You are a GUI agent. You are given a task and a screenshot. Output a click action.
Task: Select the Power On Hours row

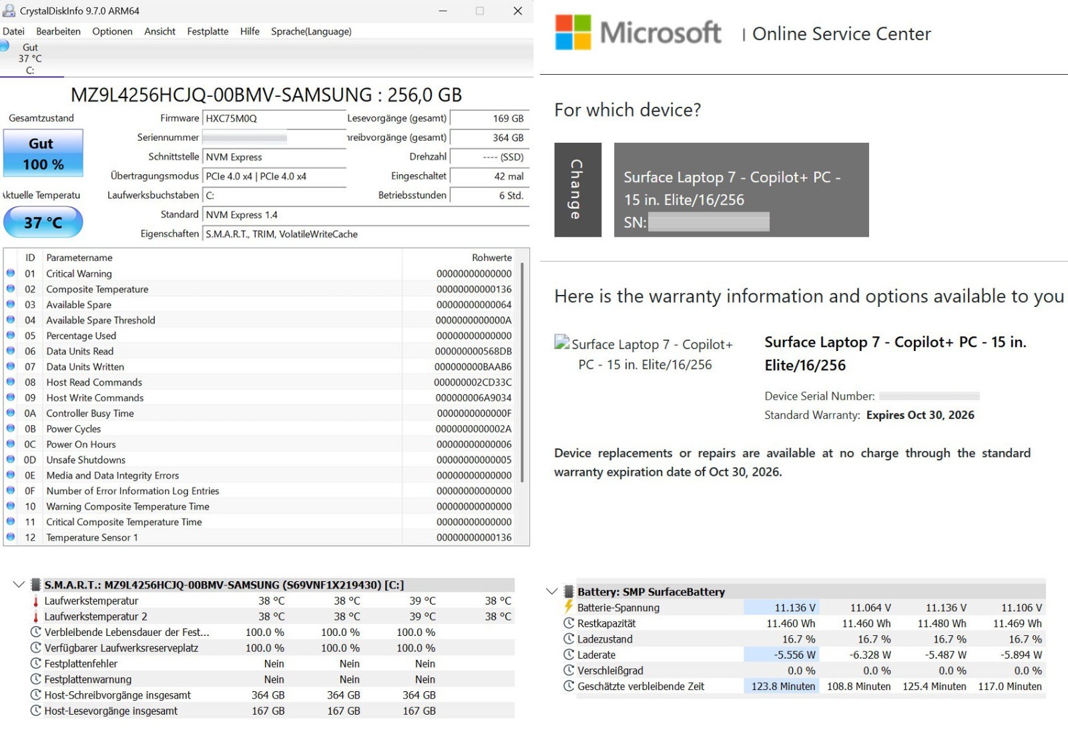(x=260, y=444)
